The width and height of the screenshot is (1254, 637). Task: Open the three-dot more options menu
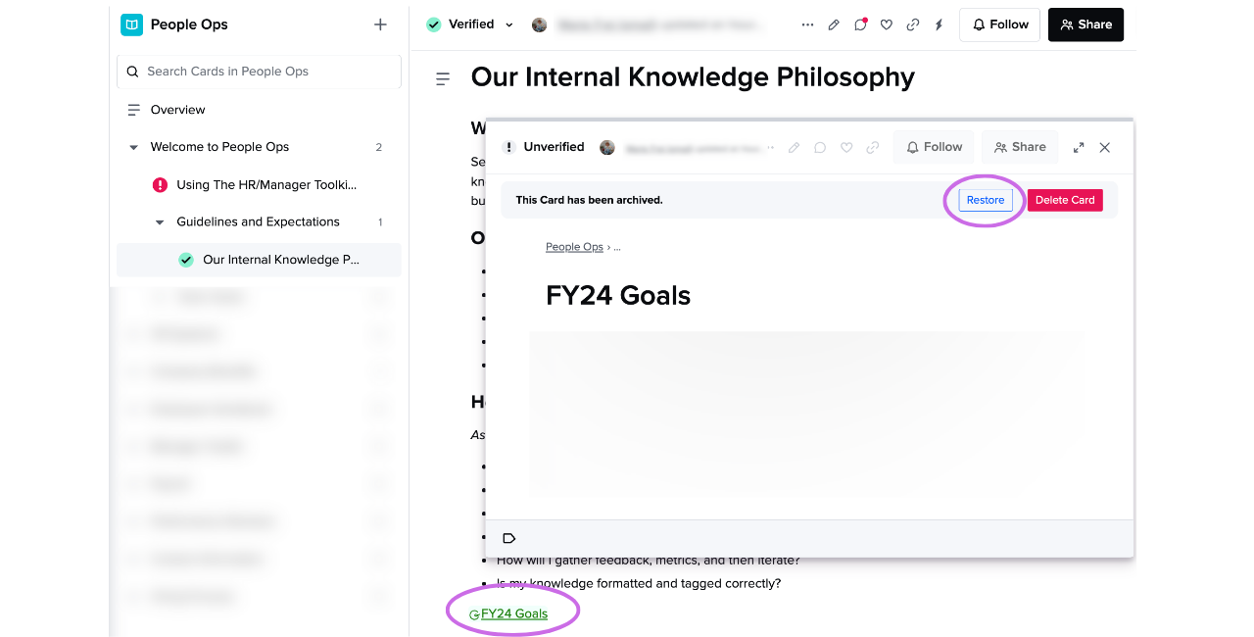click(x=807, y=24)
